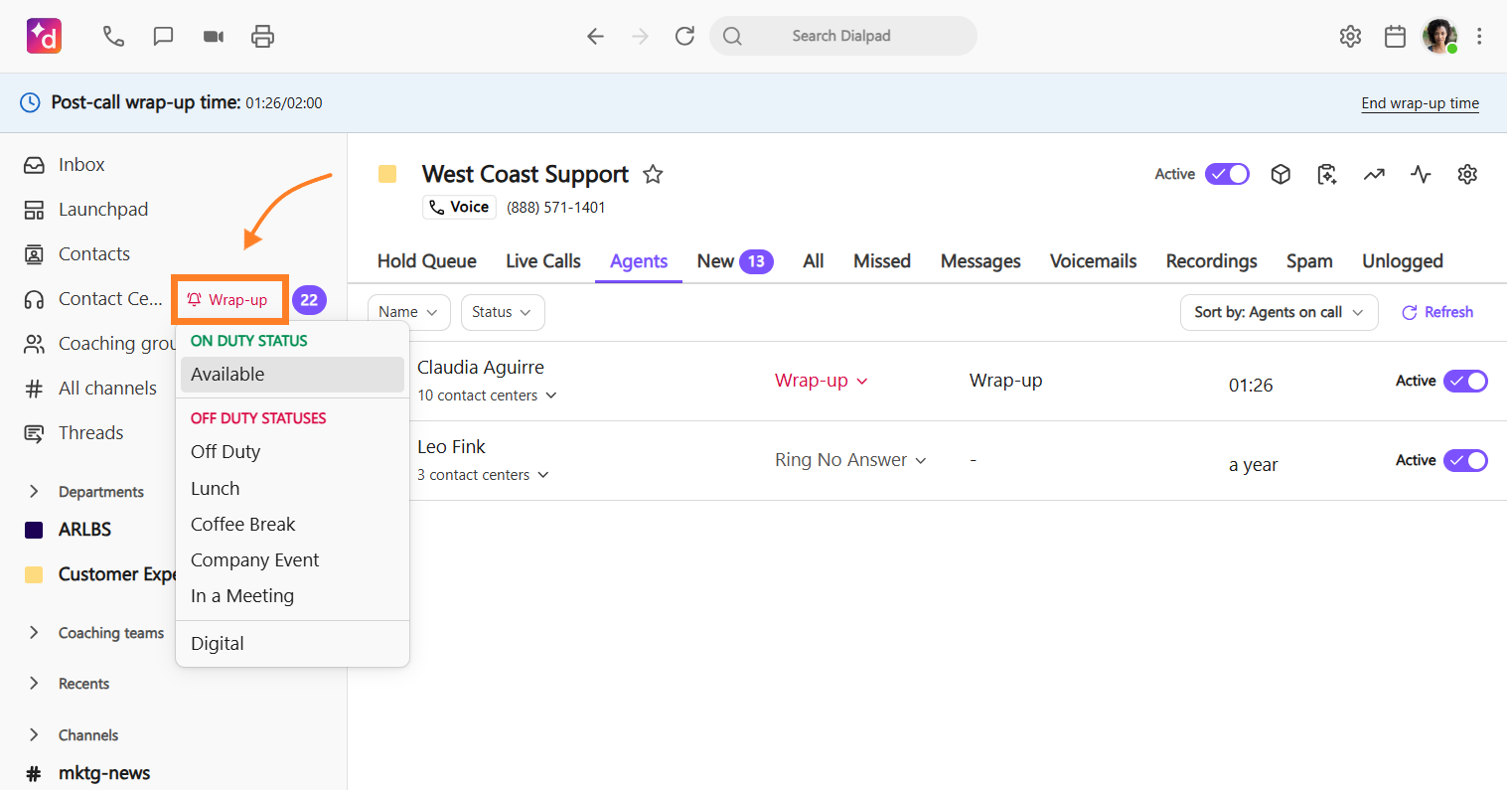Open user profile avatar
Viewport: 1507px width, 790px height.
1439,36
